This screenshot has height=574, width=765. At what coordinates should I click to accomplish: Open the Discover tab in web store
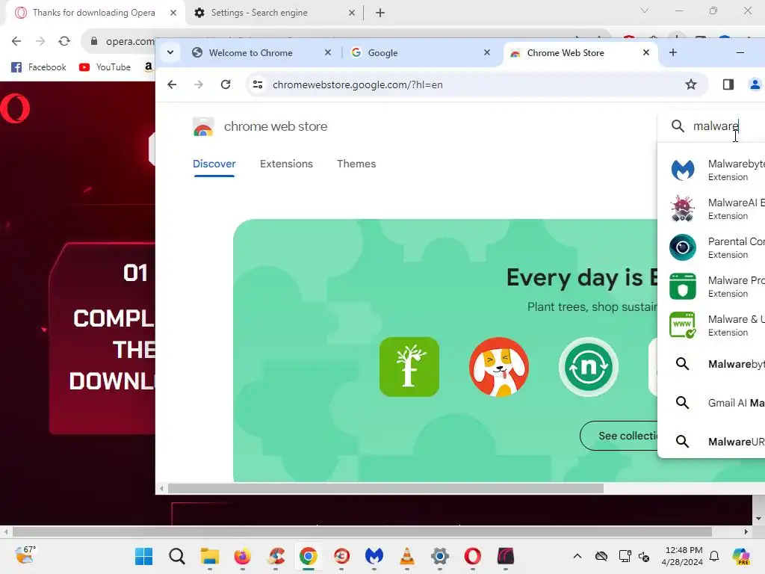pyautogui.click(x=214, y=164)
